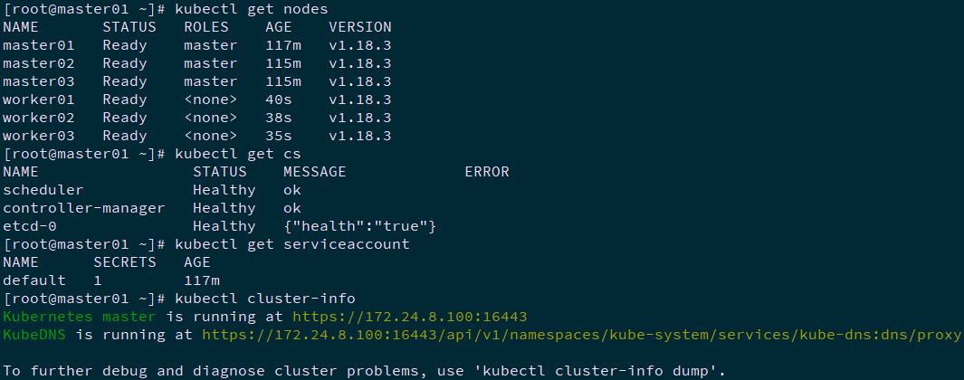Open the Kubernetes master URL link
The image size is (964, 380).
click(409, 317)
